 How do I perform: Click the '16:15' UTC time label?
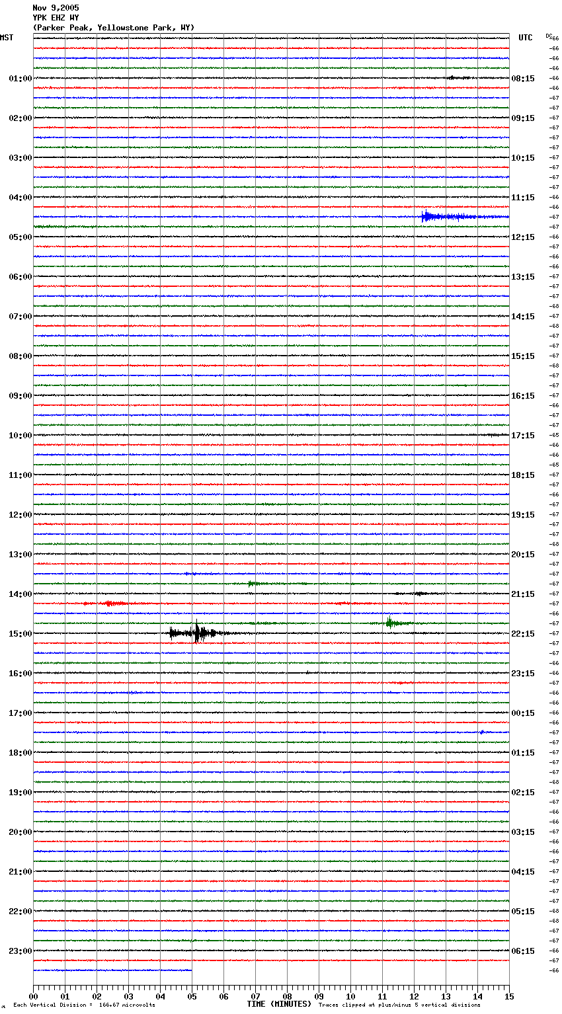[x=523, y=396]
